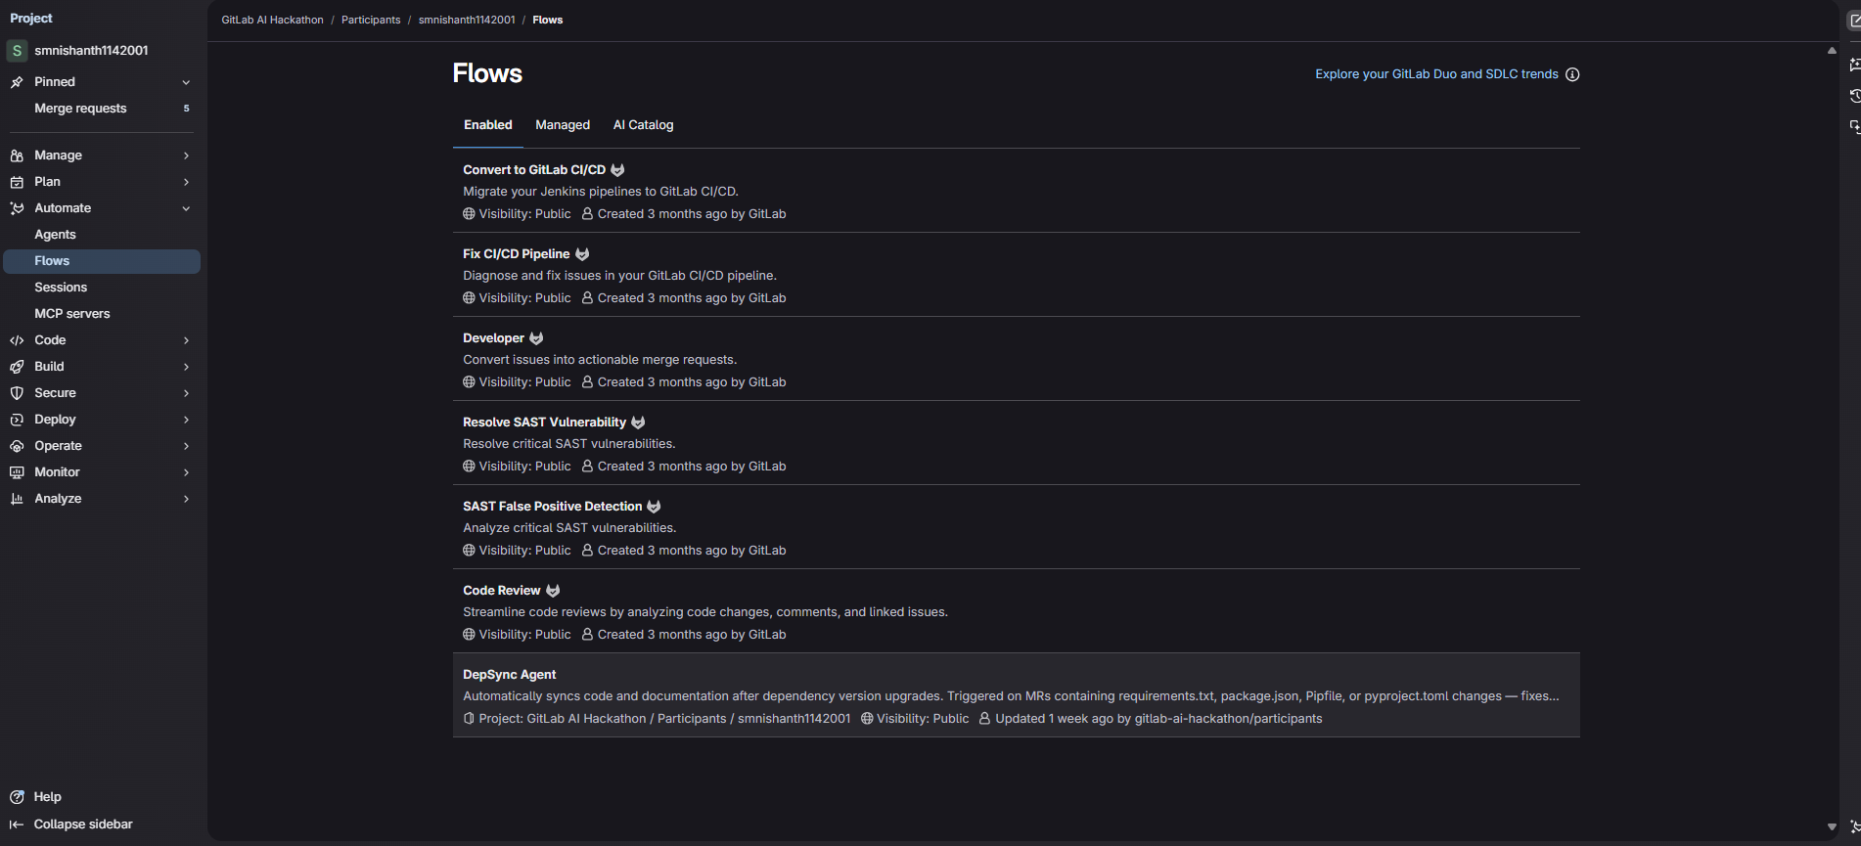Open the Fix CI/CD Pipeline flow
Screen dimensions: 1861x846
516,254
